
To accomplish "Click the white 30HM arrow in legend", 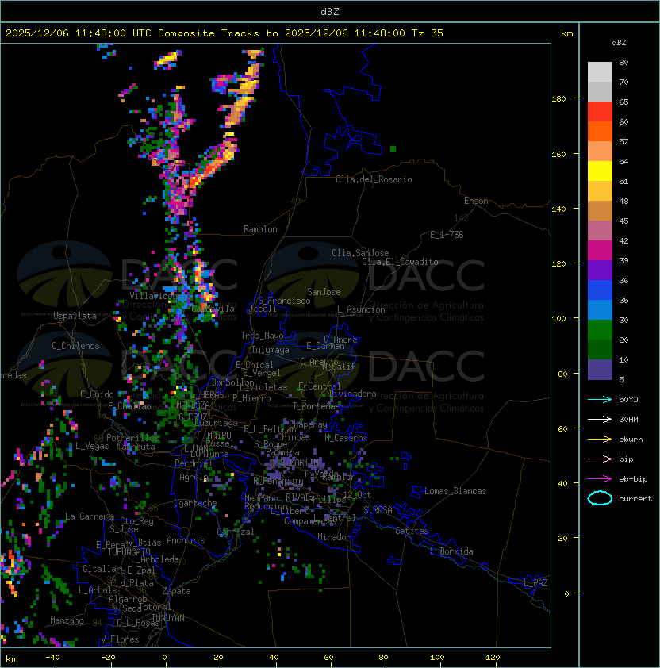I will pos(600,419).
